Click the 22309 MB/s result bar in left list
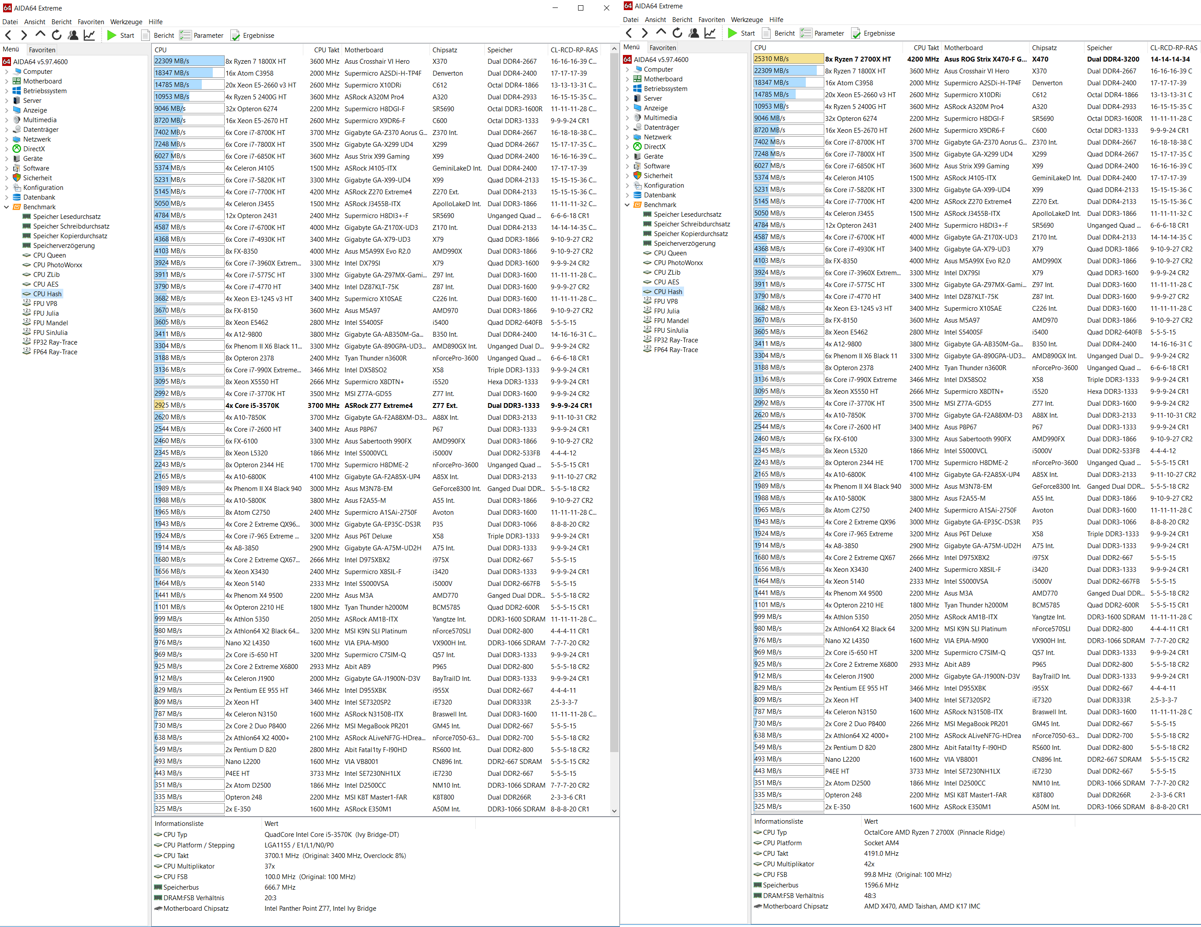1201x927 pixels. tap(189, 61)
